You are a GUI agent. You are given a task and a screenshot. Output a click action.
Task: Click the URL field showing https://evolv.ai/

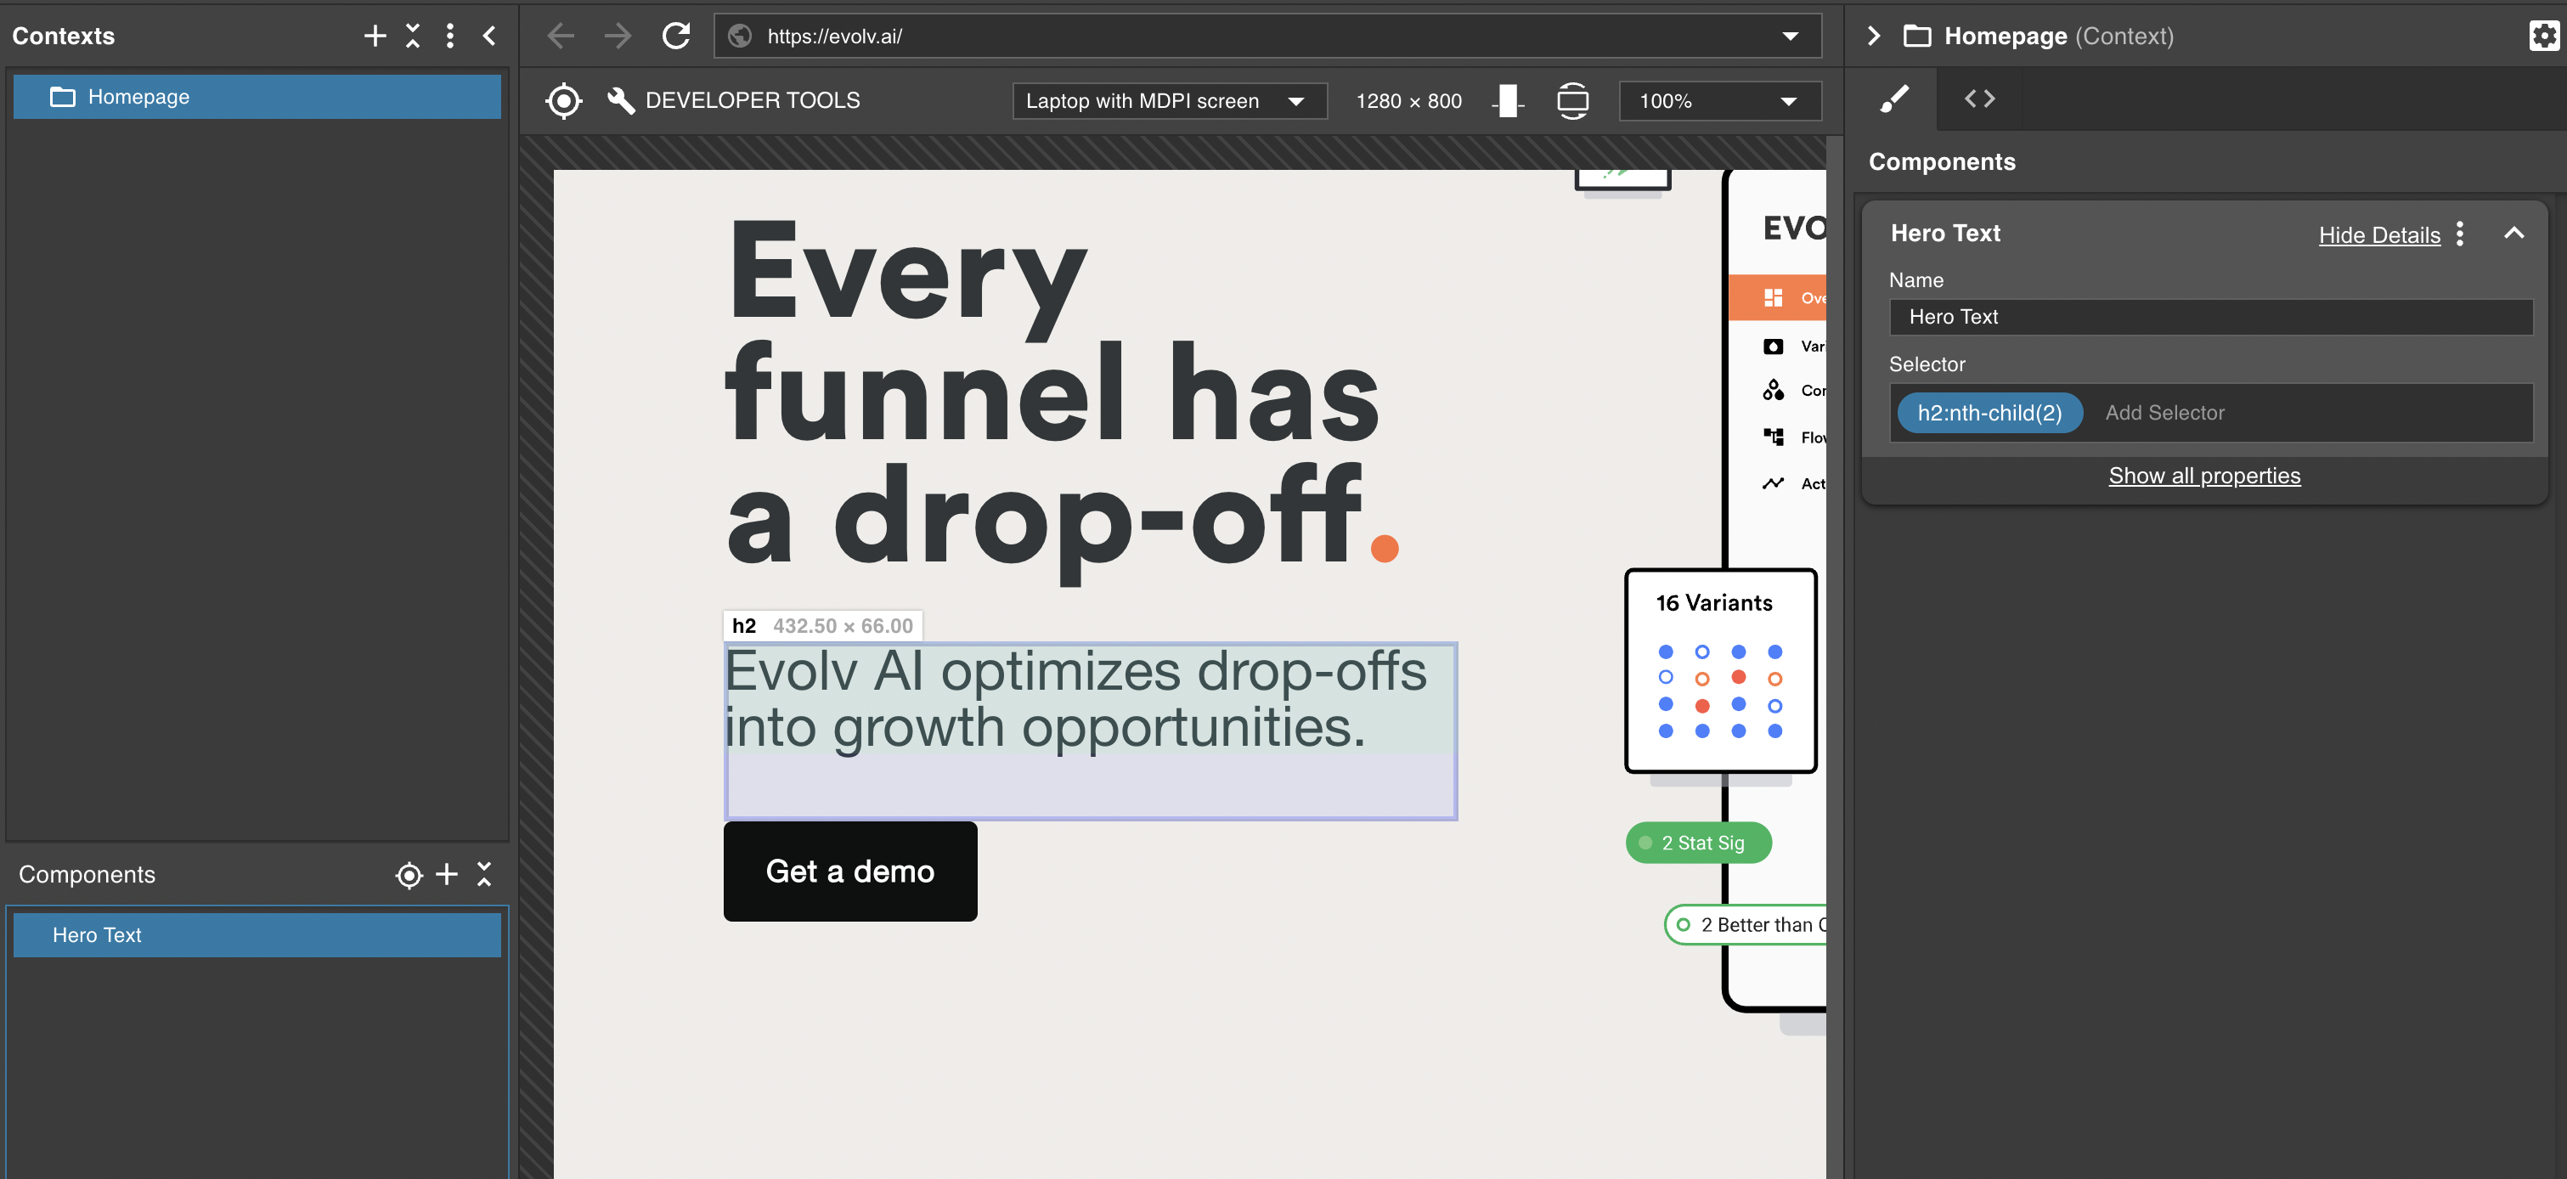tap(1266, 36)
